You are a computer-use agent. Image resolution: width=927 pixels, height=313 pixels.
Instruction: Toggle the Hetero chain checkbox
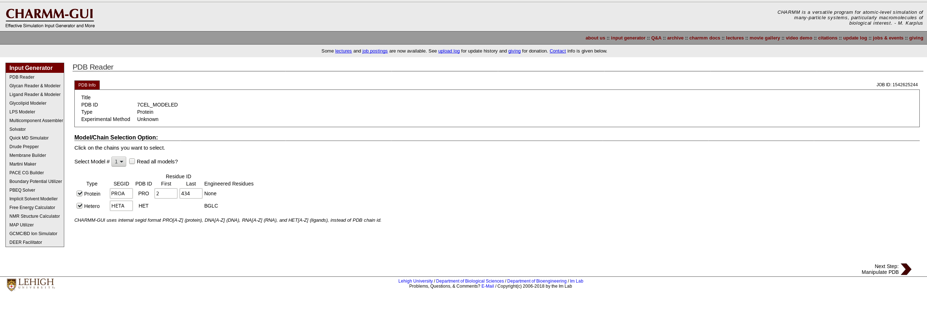tap(79, 206)
